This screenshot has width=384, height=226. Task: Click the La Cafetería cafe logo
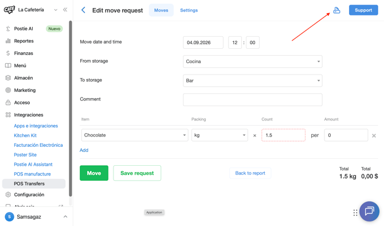(x=9, y=10)
